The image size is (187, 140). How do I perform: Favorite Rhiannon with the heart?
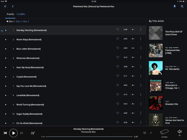click(x=118, y=57)
